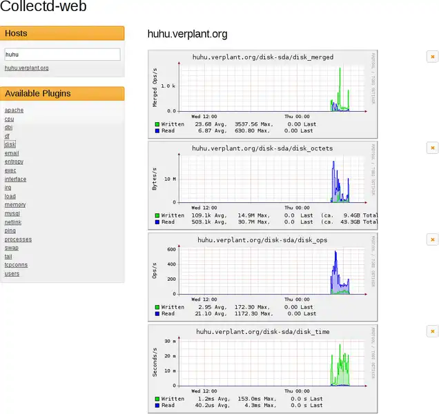Open the swap plugin
This screenshot has width=439, height=414.
click(12, 248)
